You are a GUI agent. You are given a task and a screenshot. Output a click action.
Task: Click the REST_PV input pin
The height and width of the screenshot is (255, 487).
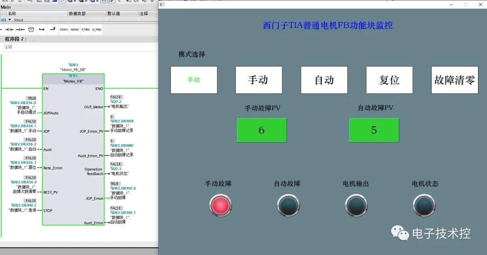pos(51,192)
